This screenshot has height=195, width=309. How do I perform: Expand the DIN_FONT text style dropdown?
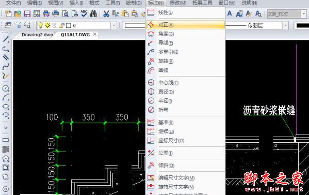click(304, 14)
